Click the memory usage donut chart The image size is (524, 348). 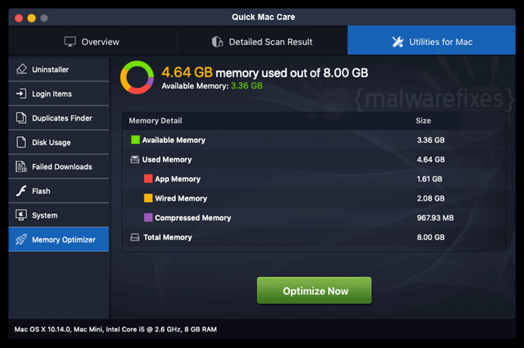pyautogui.click(x=137, y=77)
